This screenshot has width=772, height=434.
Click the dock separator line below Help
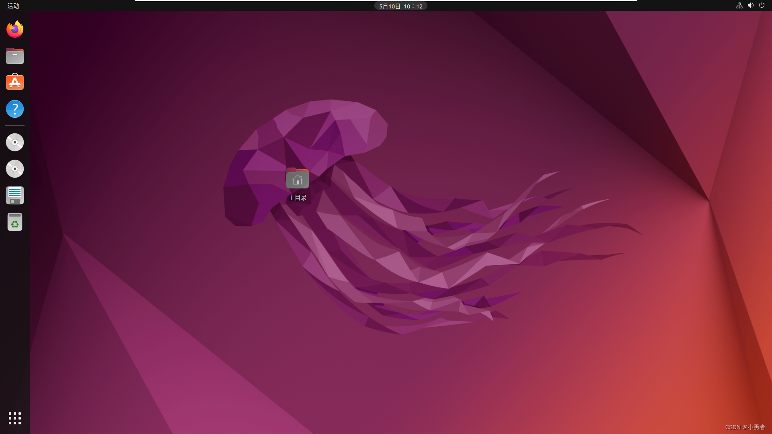pyautogui.click(x=15, y=126)
